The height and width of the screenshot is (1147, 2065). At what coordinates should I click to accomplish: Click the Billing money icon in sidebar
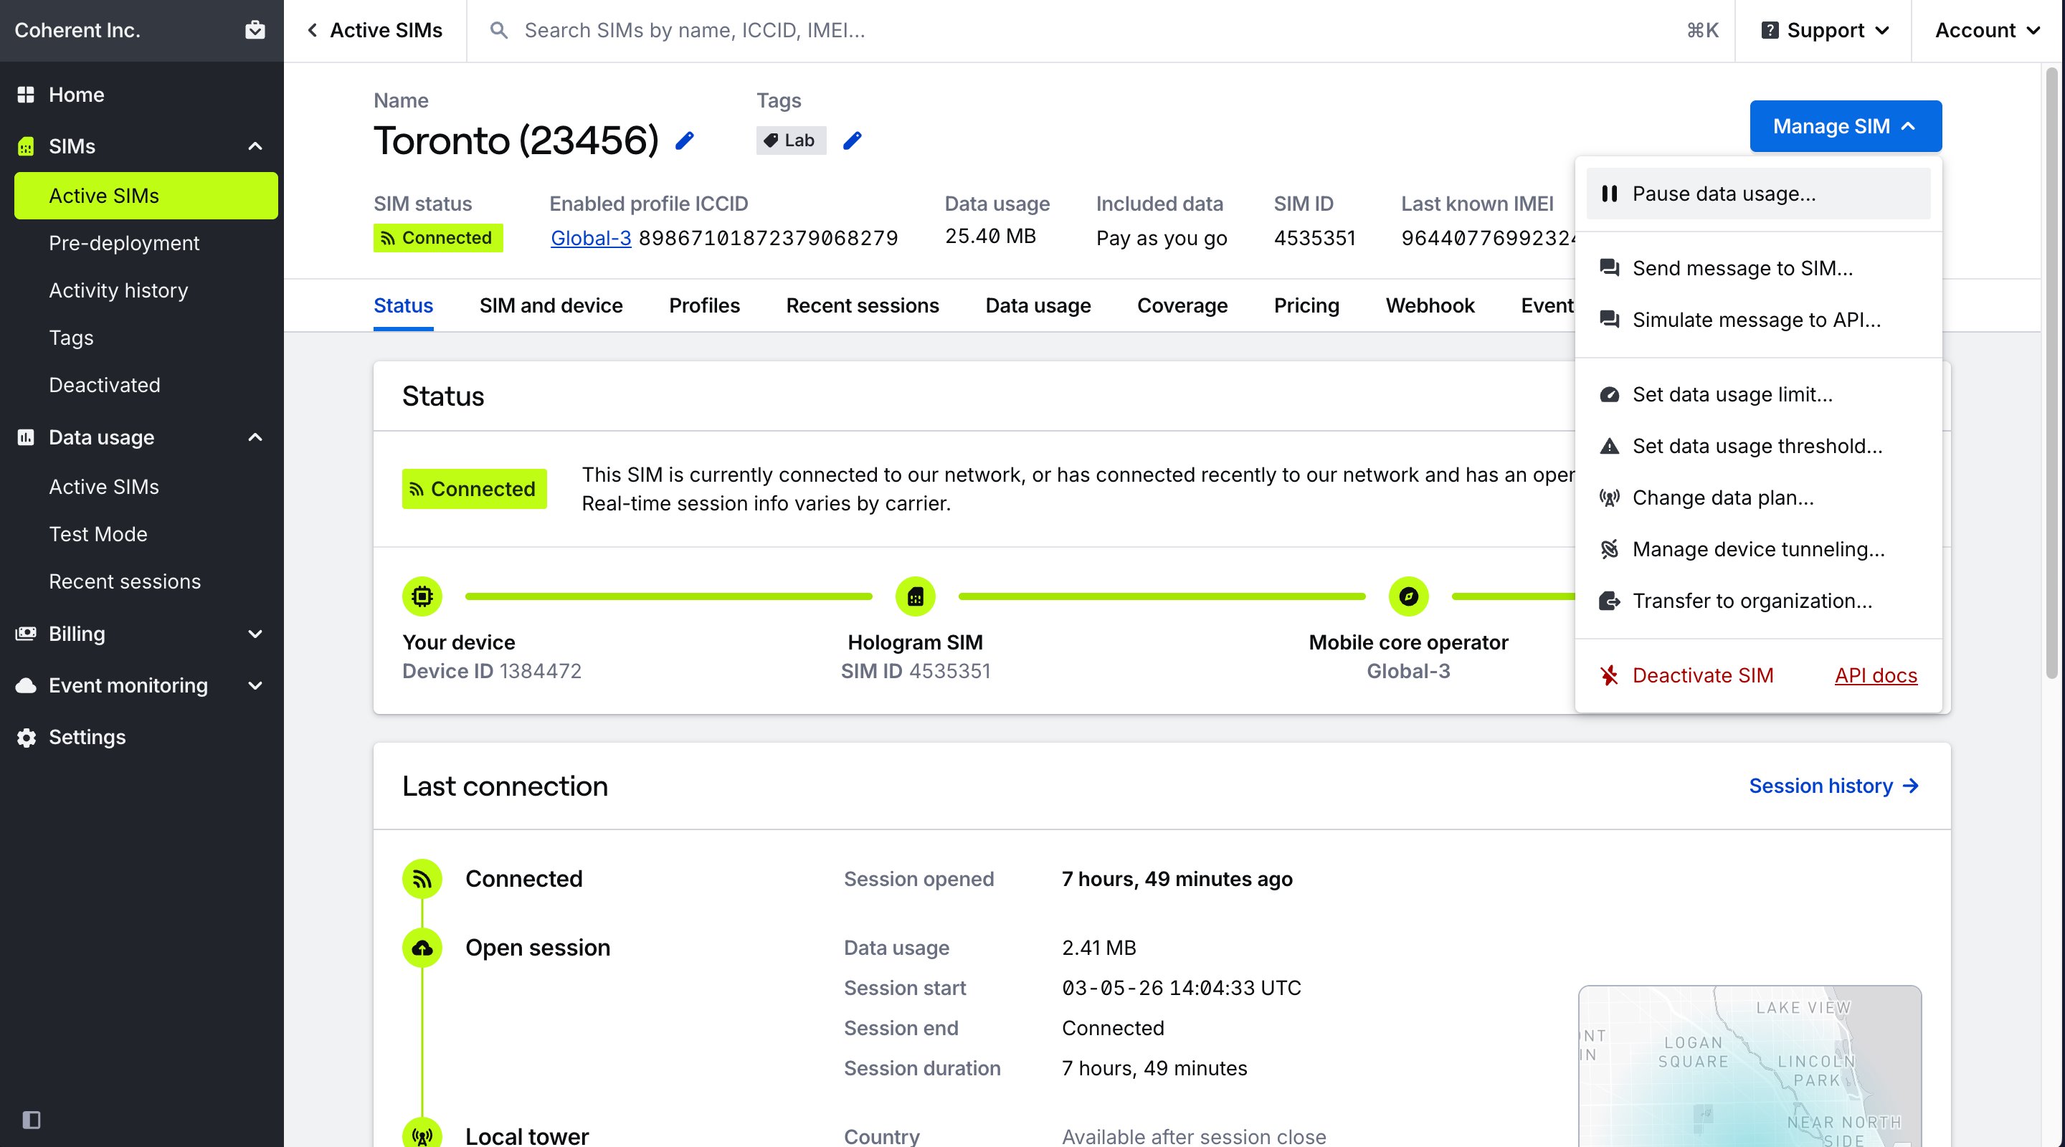click(x=26, y=633)
